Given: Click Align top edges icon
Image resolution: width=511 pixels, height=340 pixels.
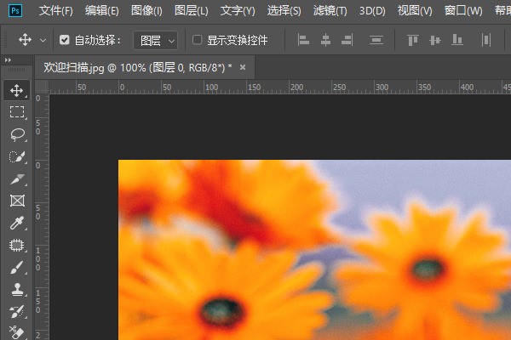Looking at the screenshot, I should (413, 40).
